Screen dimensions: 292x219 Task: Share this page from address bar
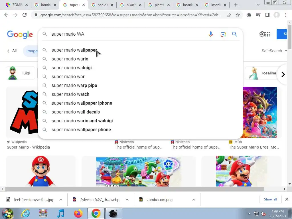pyautogui.click(x=229, y=15)
